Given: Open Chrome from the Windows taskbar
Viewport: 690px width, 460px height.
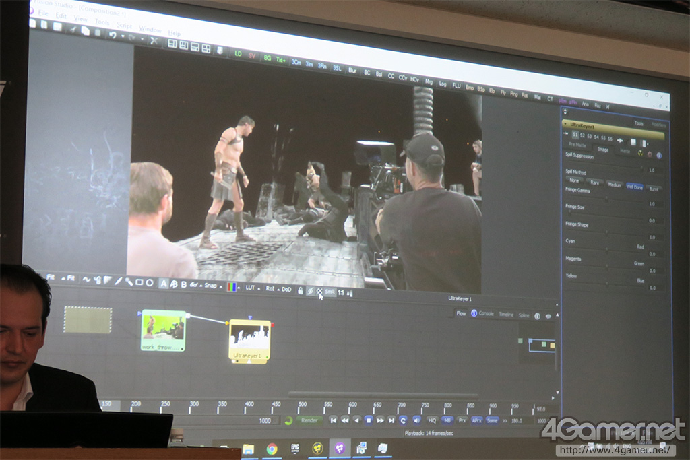Looking at the screenshot, I should point(272,449).
